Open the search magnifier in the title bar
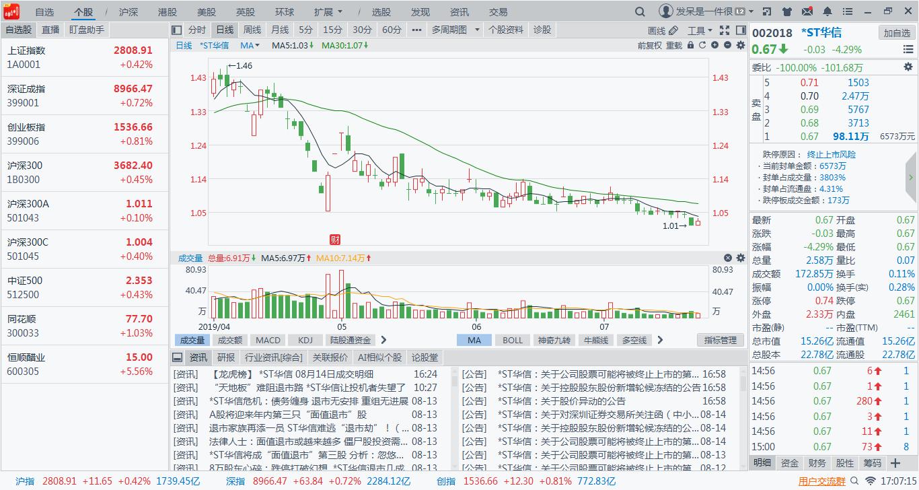 [640, 11]
